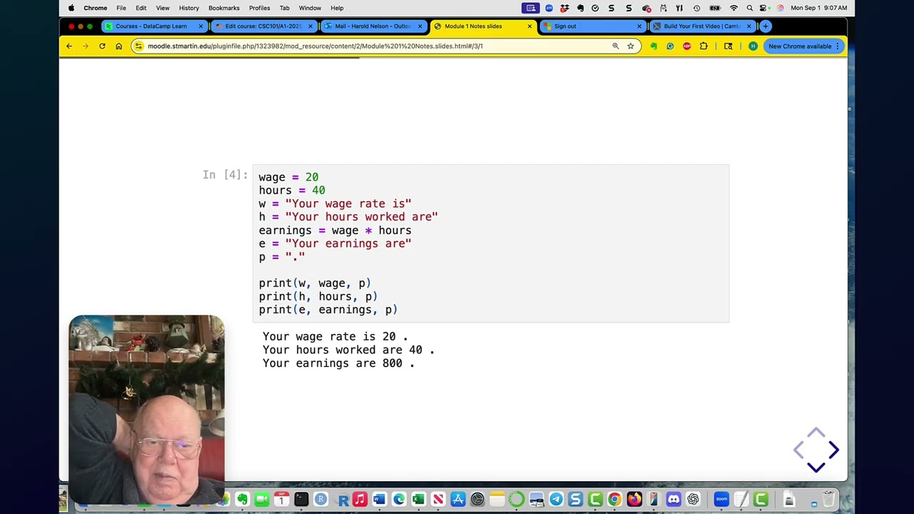Open the Grammarly extension icon
This screenshot has width=914, height=514.
(x=670, y=46)
